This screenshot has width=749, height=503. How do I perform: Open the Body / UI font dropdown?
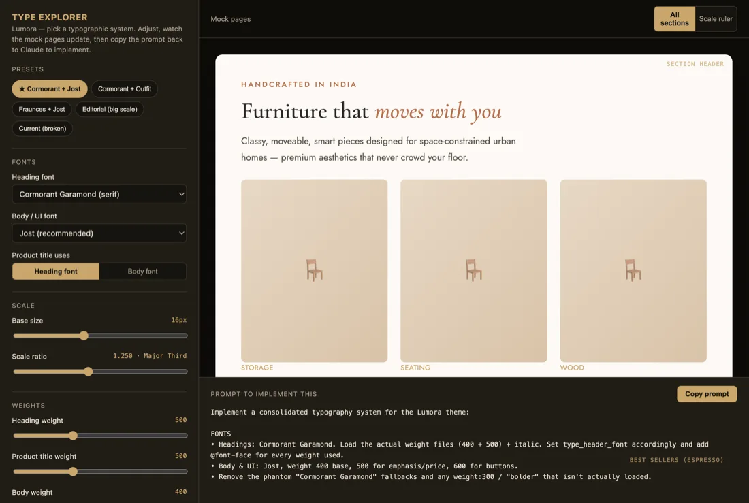99,233
